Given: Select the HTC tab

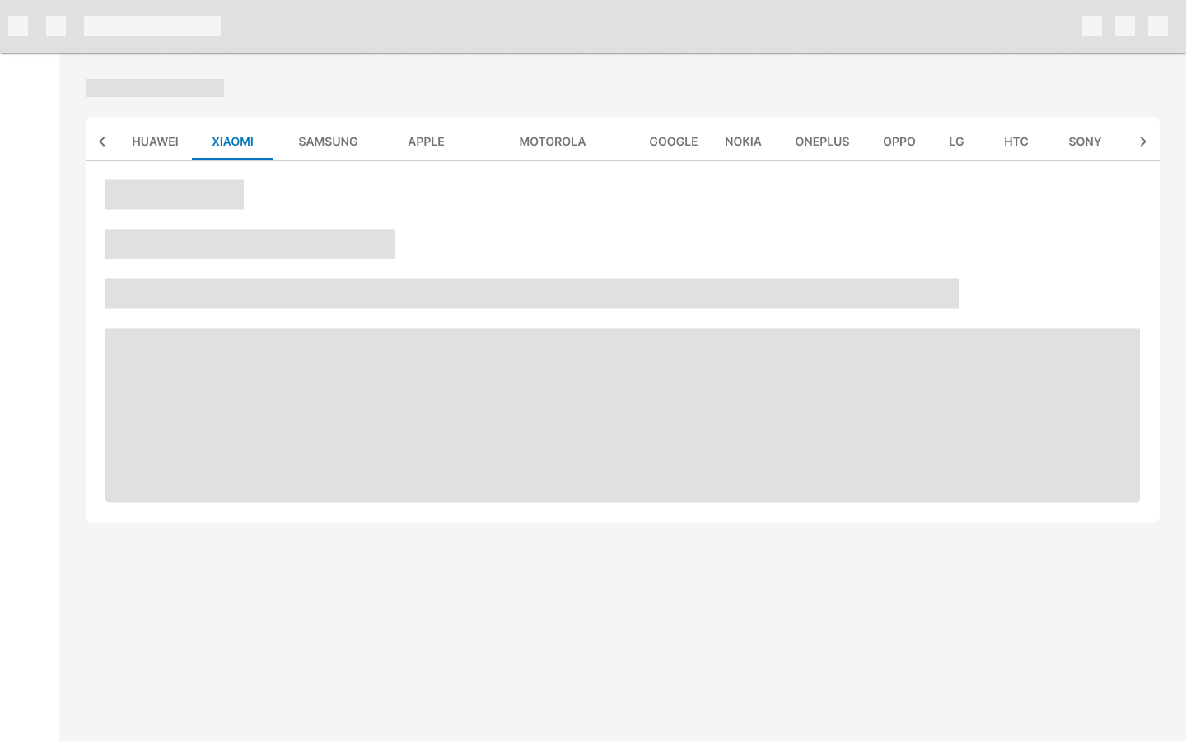Looking at the screenshot, I should pyautogui.click(x=1016, y=142).
